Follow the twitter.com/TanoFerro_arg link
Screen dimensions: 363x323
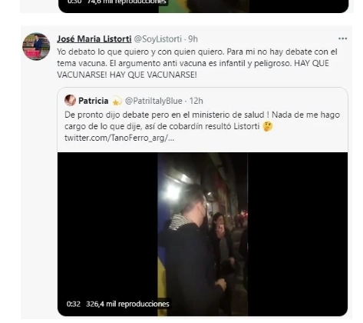(x=119, y=138)
